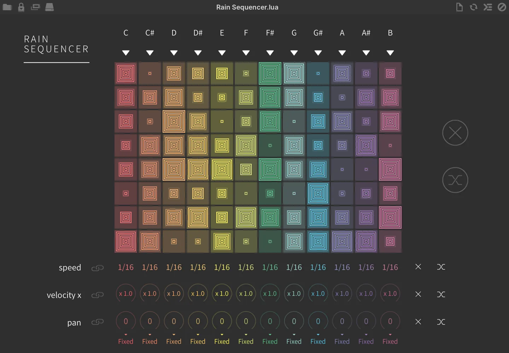Randomize the grid with the large shuffle circle

[x=455, y=180]
